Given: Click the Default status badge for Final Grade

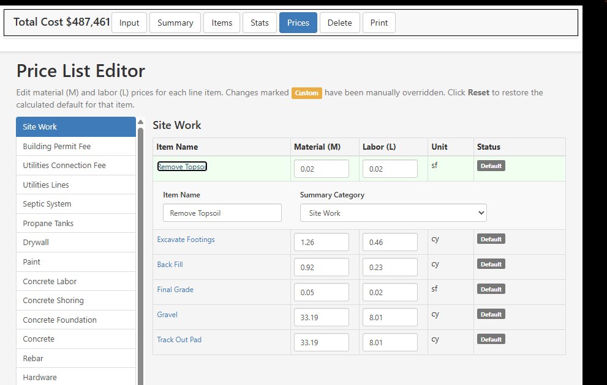Looking at the screenshot, I should (491, 289).
